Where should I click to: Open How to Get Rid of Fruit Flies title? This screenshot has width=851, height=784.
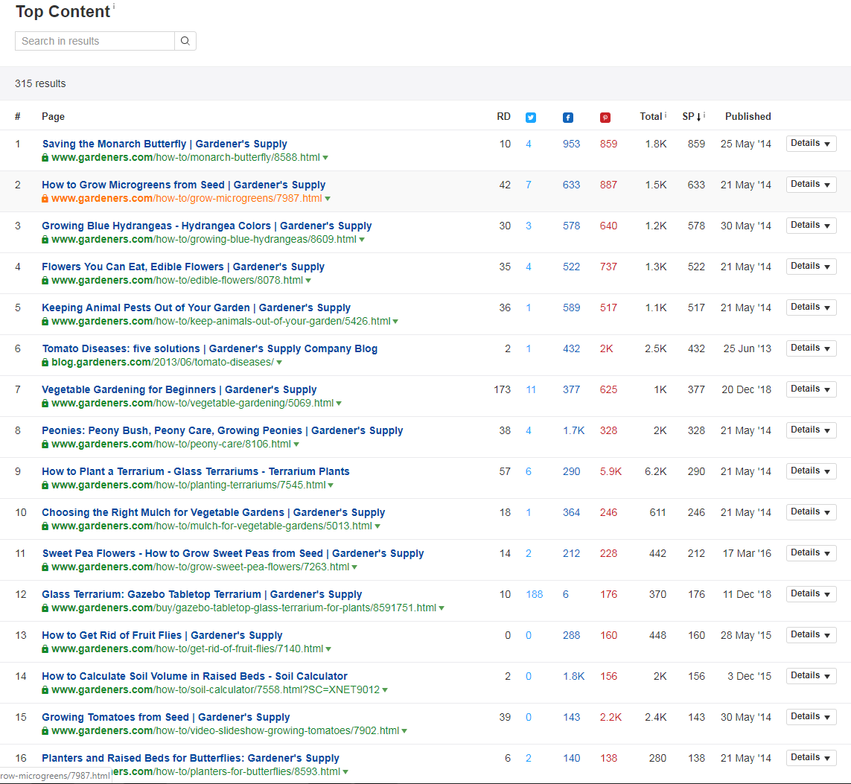pyautogui.click(x=162, y=635)
